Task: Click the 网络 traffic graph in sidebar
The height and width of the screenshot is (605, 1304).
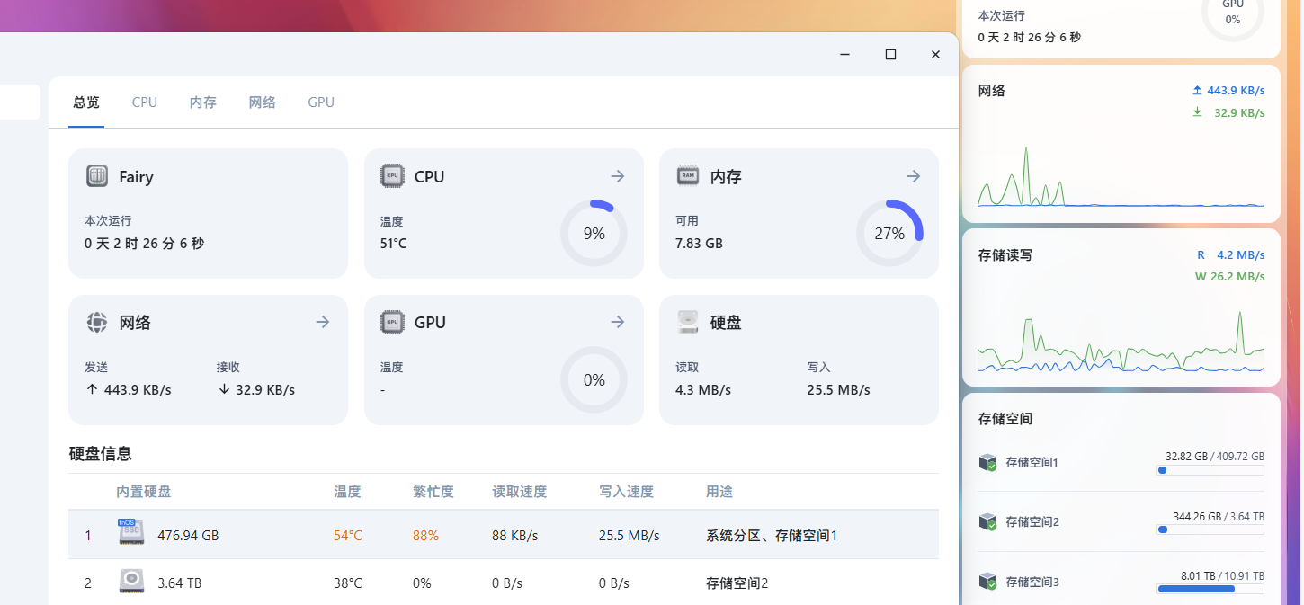Action: click(1121, 176)
